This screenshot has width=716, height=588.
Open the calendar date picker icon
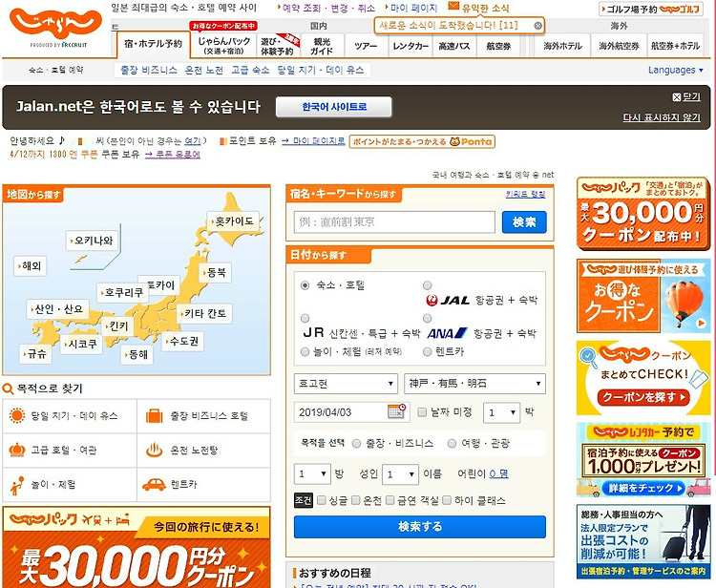[x=396, y=410]
